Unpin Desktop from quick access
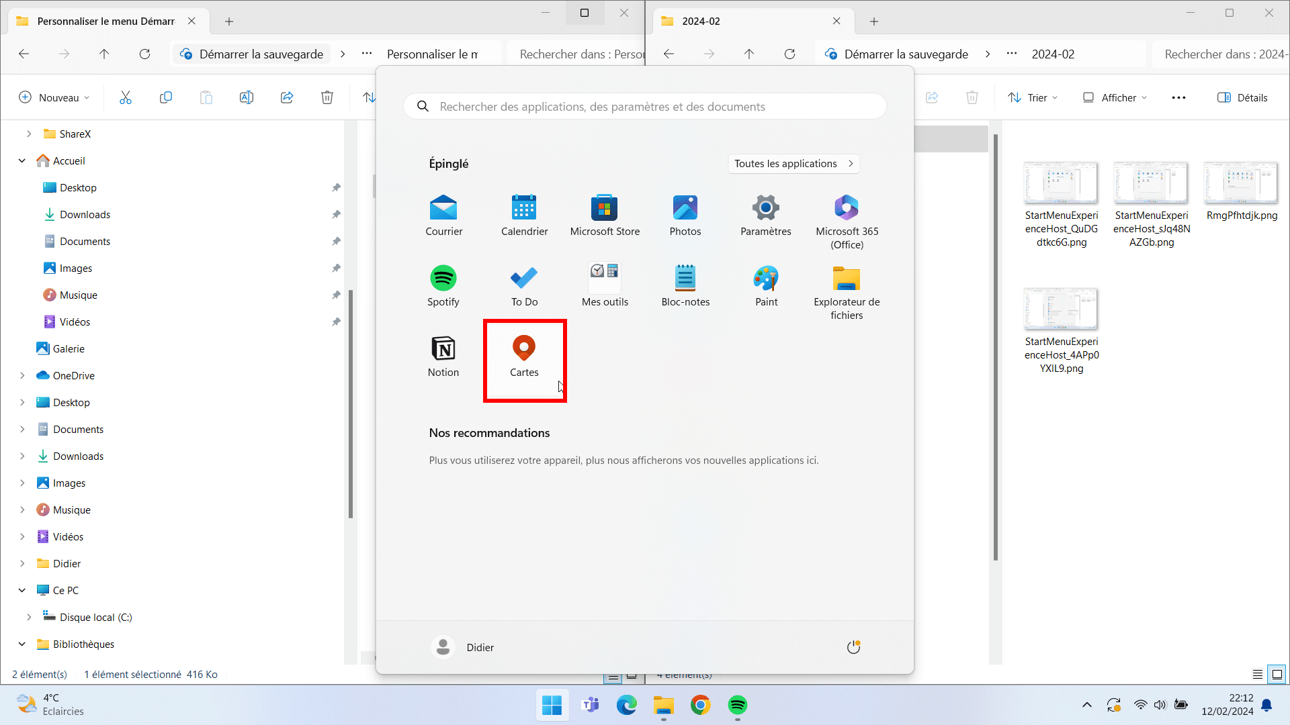This screenshot has width=1290, height=725. pos(336,188)
